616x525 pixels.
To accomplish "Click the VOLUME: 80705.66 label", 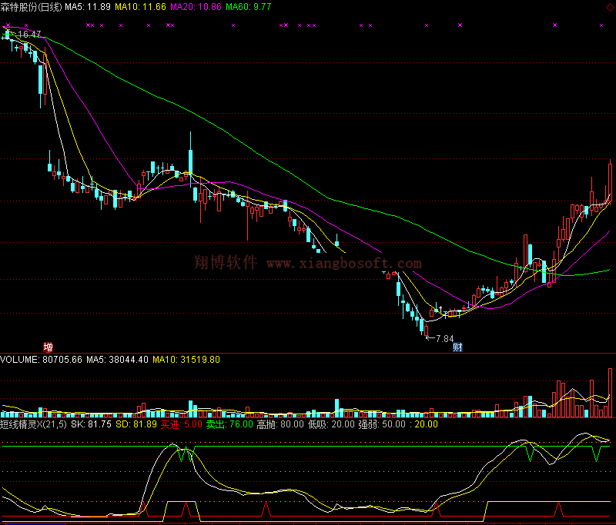I will click(42, 360).
